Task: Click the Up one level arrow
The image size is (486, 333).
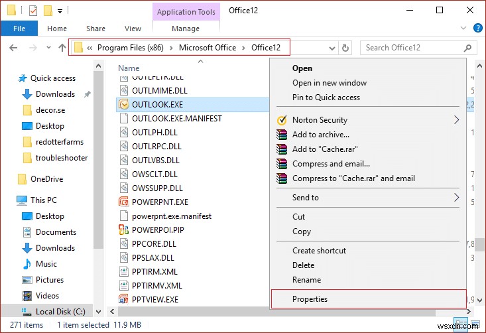Action: tap(62, 48)
